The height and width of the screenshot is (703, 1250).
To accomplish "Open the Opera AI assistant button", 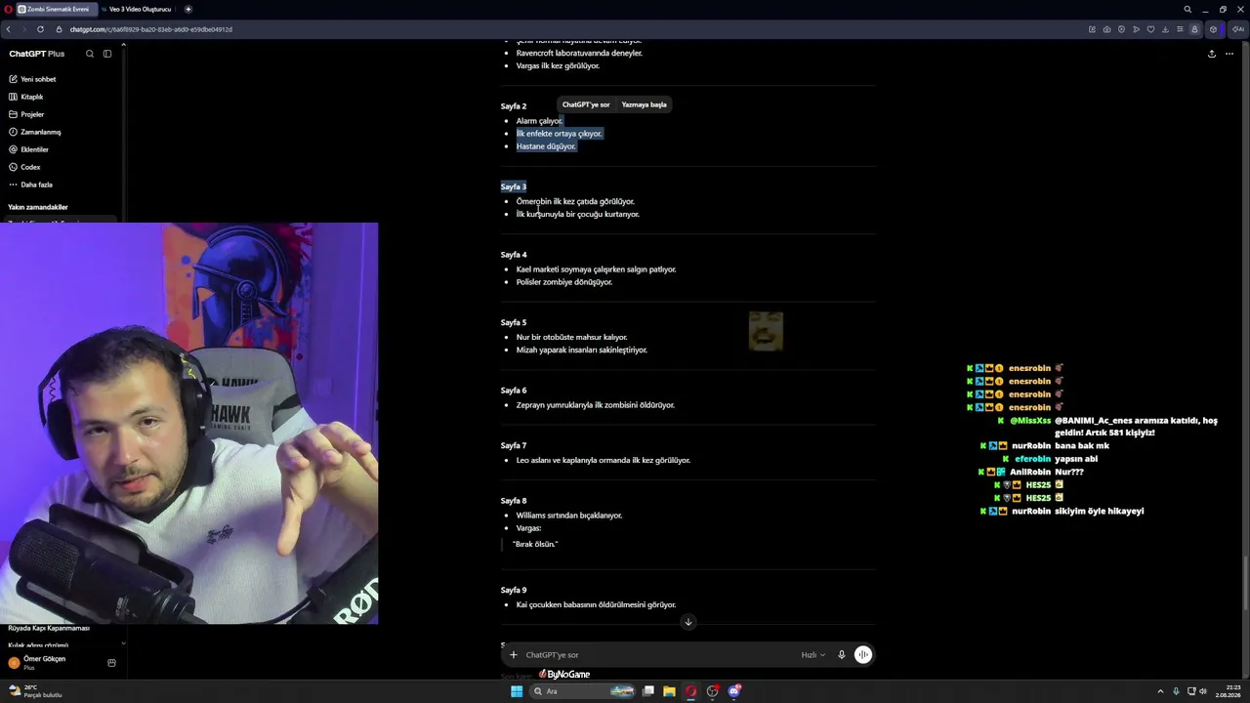I will pos(1238,29).
